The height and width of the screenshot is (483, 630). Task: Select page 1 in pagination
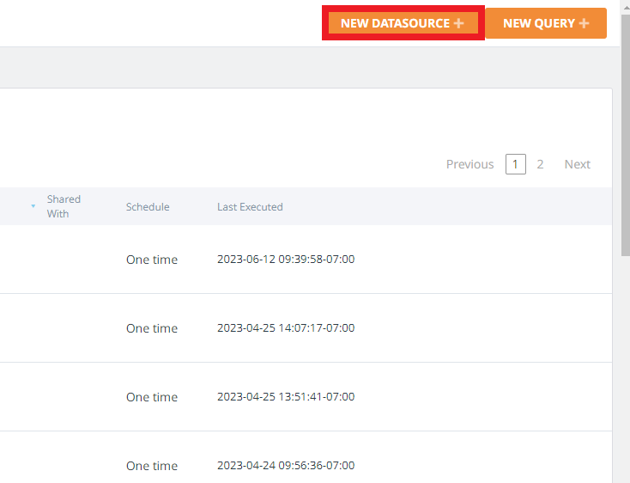[x=516, y=164]
